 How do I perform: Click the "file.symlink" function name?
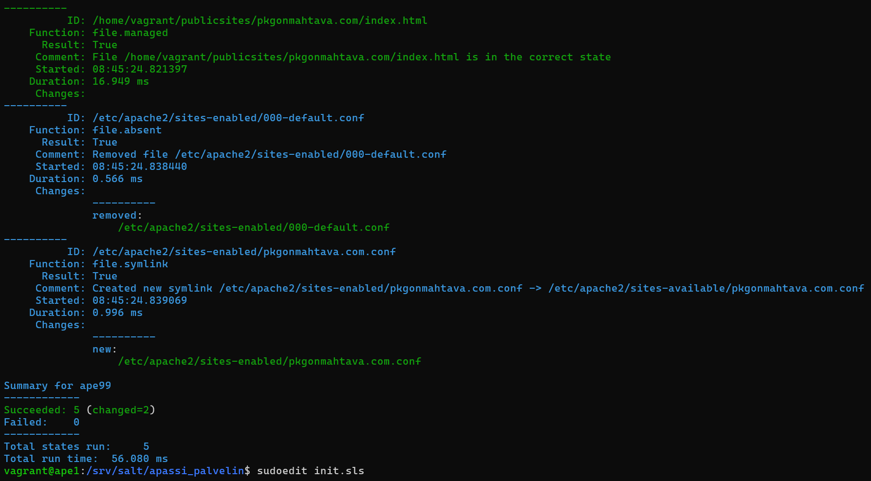pyautogui.click(x=130, y=264)
